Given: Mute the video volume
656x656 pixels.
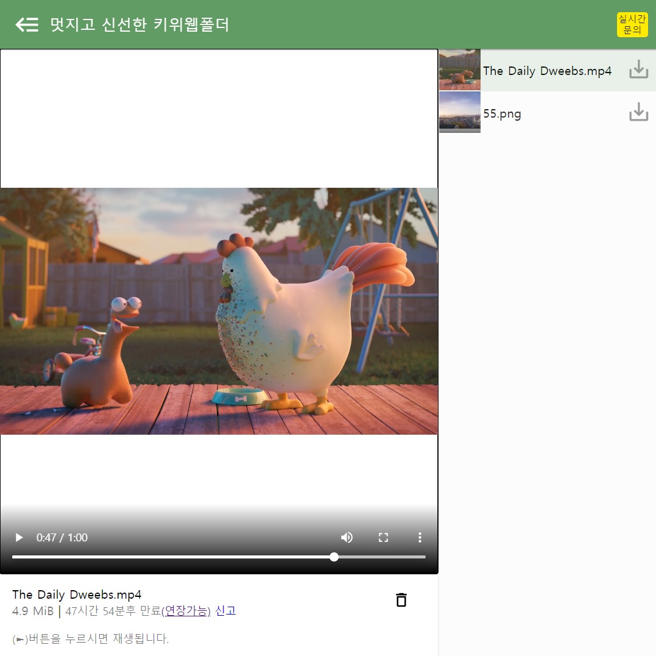Looking at the screenshot, I should 347,538.
